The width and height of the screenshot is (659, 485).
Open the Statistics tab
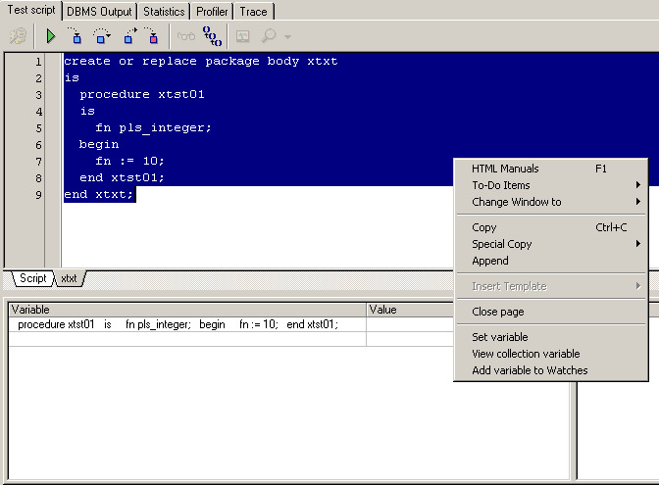pos(164,12)
